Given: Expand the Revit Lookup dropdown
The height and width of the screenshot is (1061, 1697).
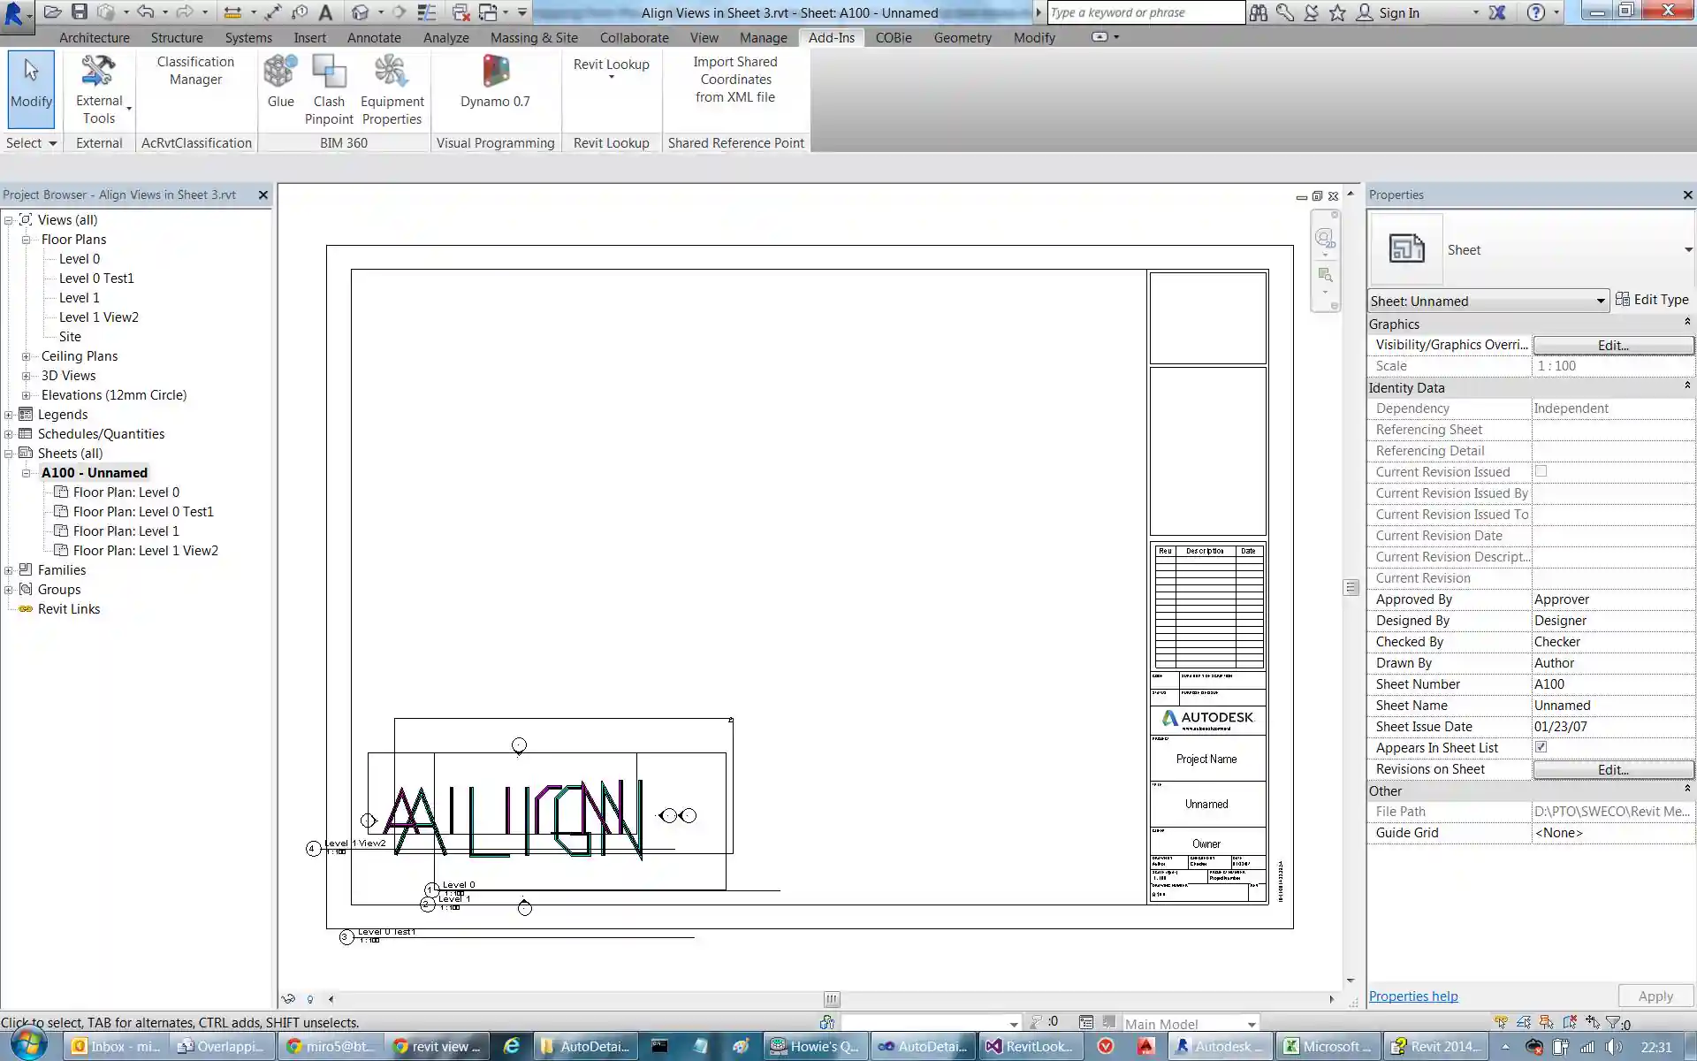Looking at the screenshot, I should point(611,77).
